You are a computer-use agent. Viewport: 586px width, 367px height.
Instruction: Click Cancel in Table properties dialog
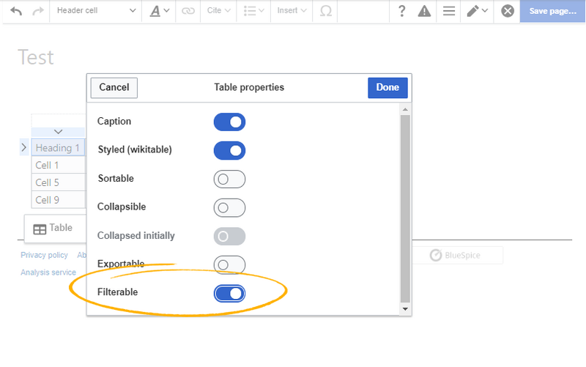tap(114, 87)
